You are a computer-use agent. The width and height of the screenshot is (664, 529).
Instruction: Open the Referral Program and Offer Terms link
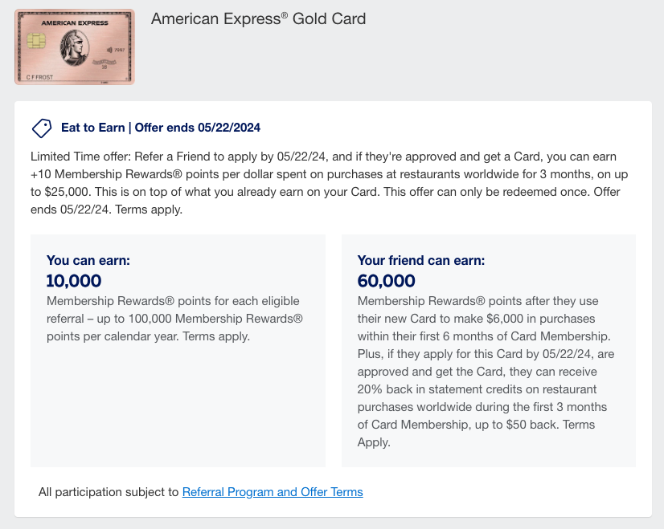(272, 492)
